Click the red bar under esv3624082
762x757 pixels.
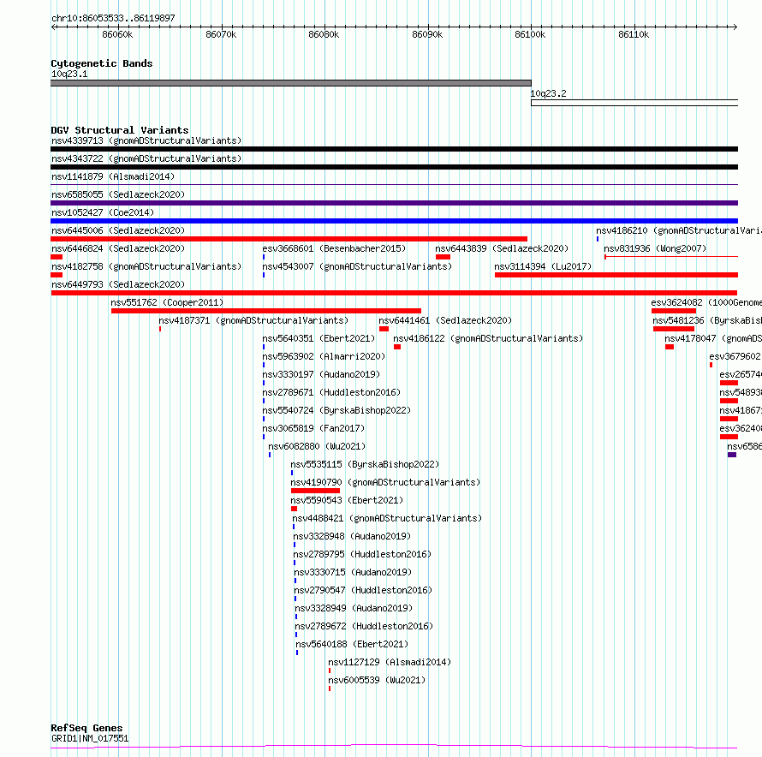(674, 311)
